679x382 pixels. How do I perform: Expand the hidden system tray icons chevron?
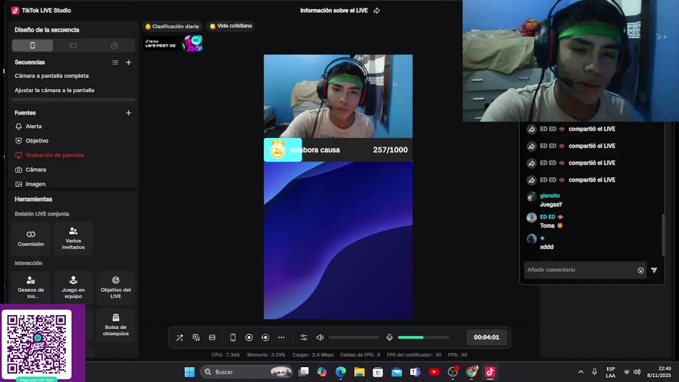coord(581,372)
